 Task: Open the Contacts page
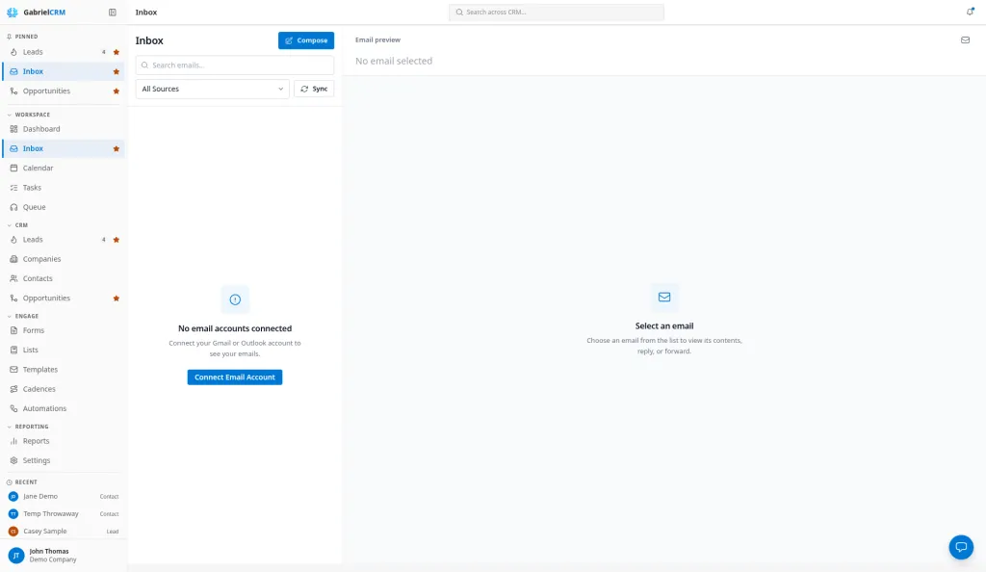pyautogui.click(x=63, y=278)
